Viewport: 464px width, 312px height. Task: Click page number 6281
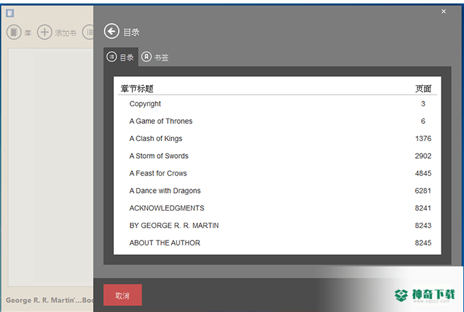click(x=423, y=191)
